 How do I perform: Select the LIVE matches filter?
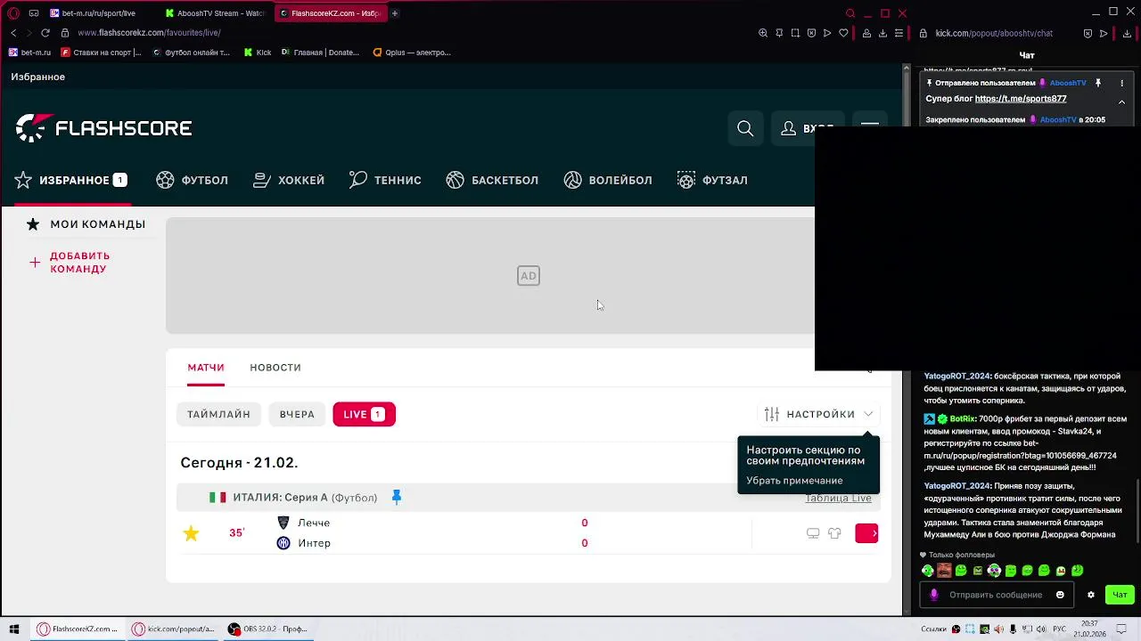(364, 414)
